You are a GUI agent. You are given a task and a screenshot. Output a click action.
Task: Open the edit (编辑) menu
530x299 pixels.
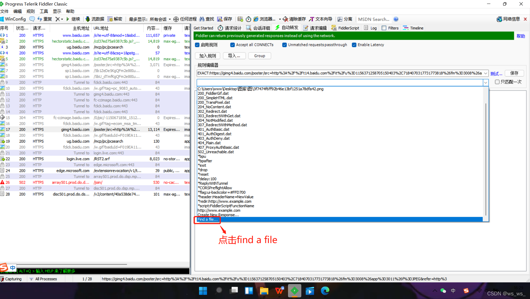tap(17, 11)
